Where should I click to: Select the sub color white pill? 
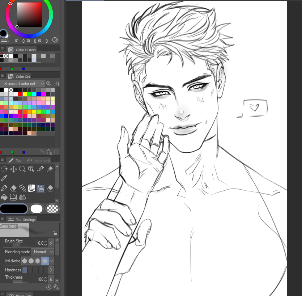tap(37, 209)
